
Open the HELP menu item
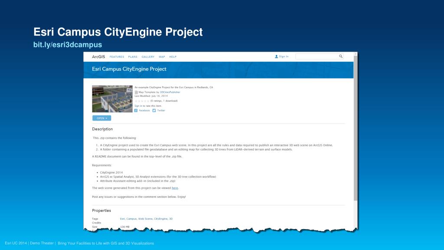[x=173, y=57]
